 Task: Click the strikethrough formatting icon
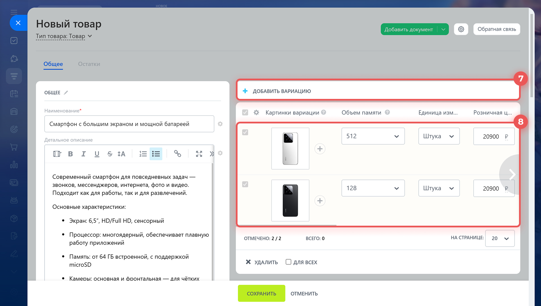click(x=110, y=154)
